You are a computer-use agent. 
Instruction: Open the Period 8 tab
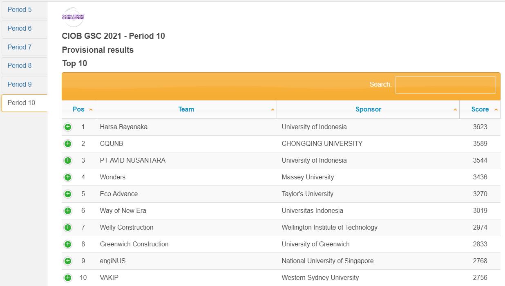(25, 66)
